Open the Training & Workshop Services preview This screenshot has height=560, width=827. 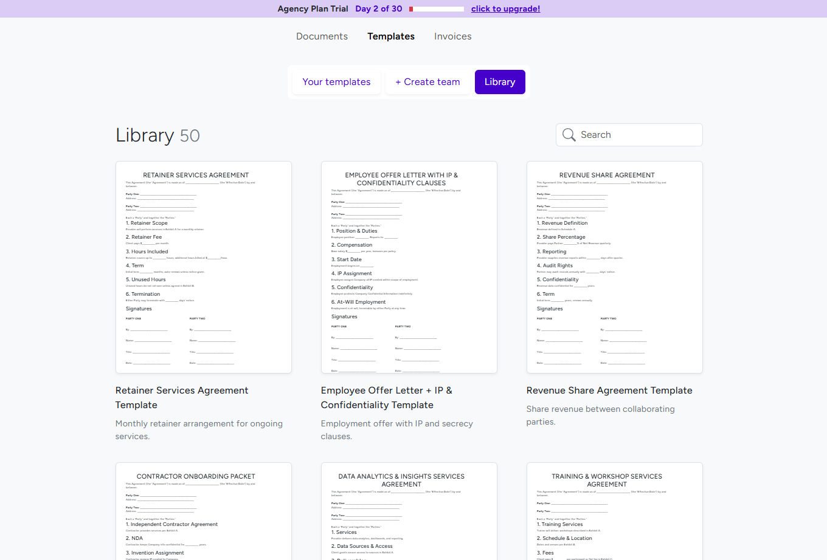(x=614, y=516)
